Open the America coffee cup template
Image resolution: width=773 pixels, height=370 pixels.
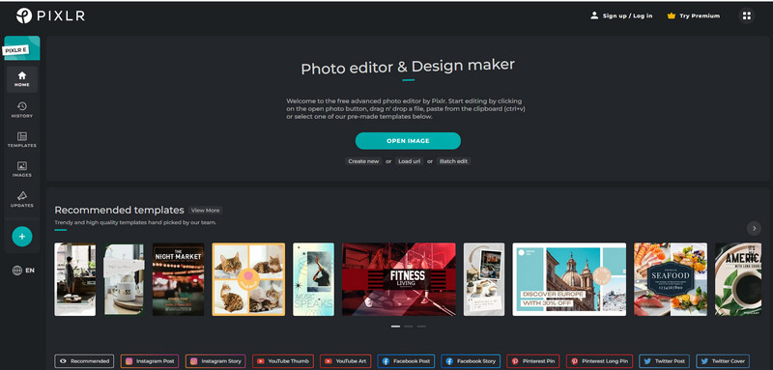point(738,279)
